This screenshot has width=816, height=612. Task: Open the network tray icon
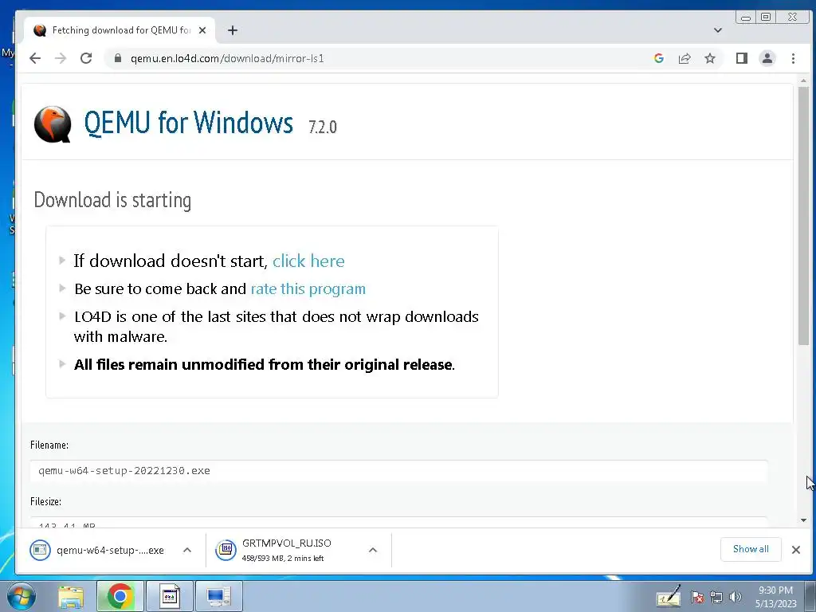pyautogui.click(x=716, y=597)
